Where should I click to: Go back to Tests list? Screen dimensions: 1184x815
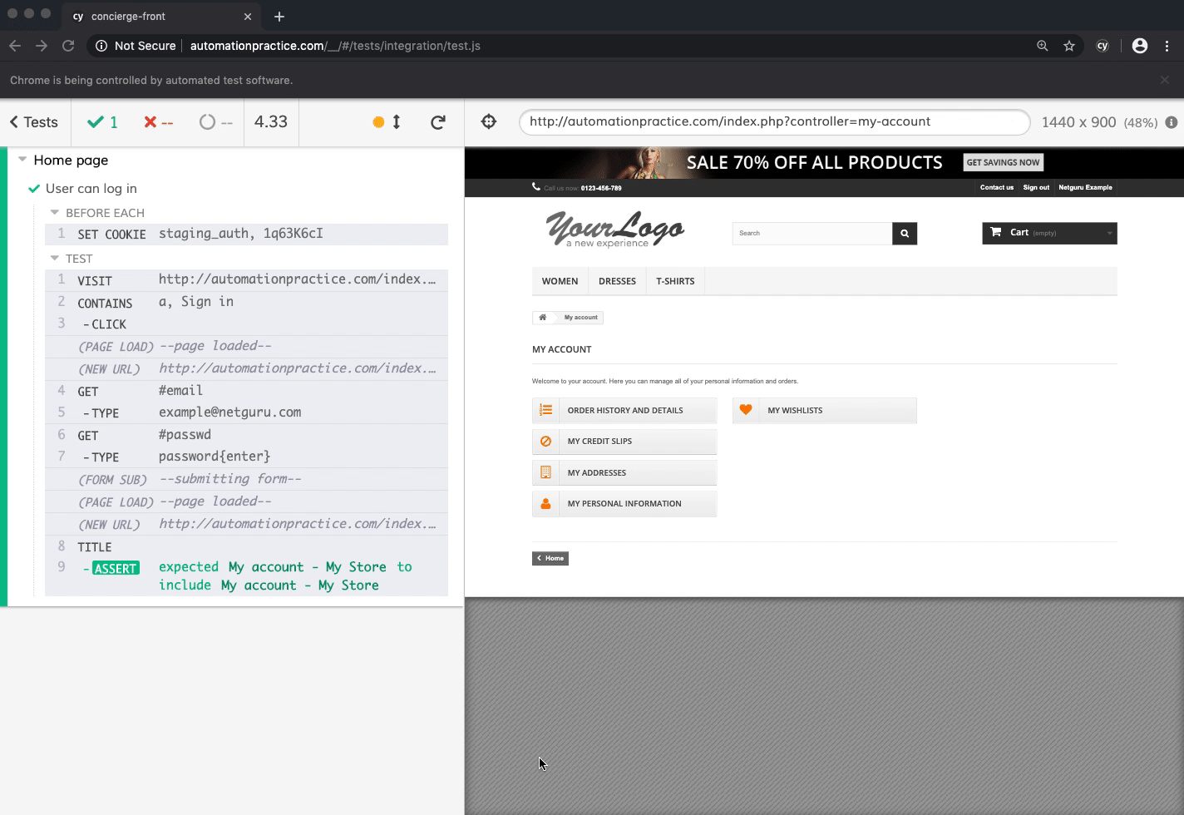(34, 122)
